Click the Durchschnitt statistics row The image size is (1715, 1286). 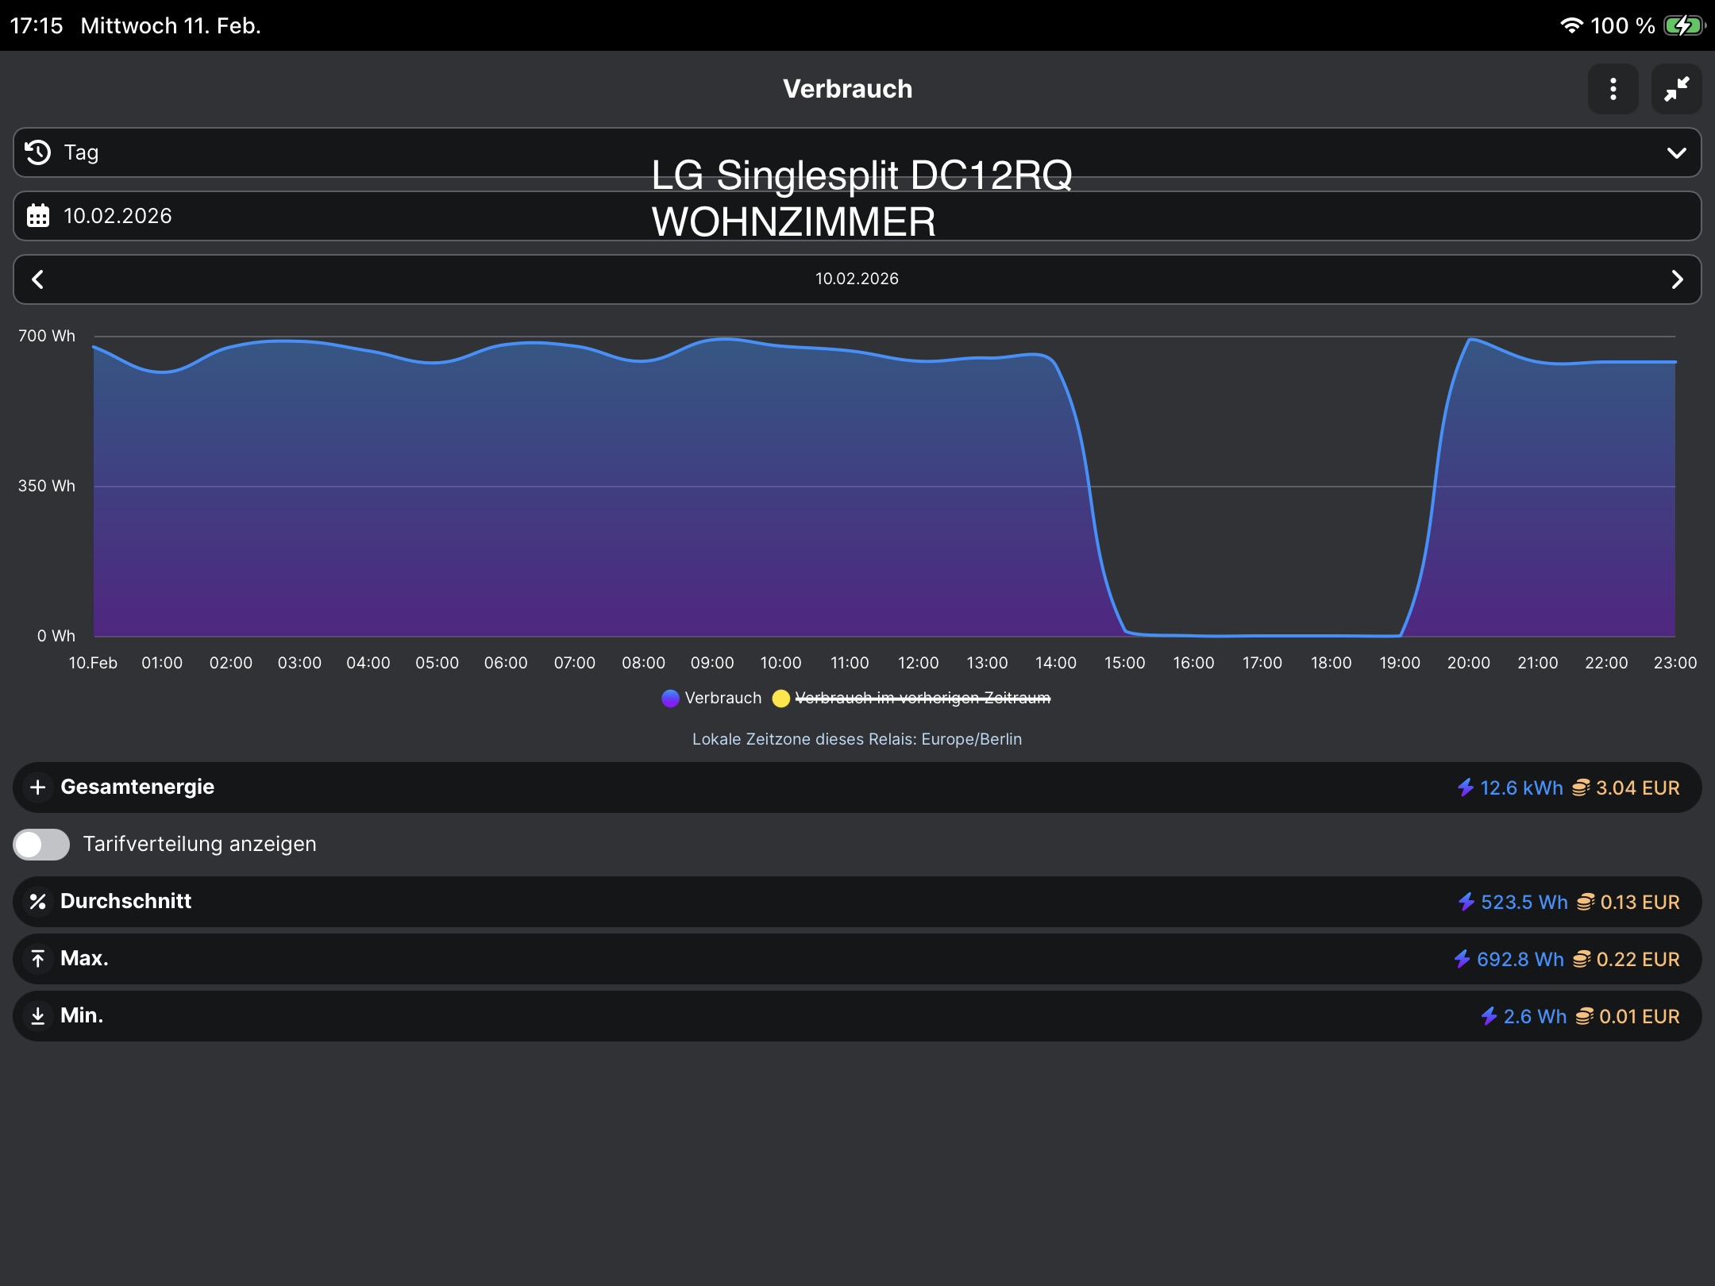tap(857, 902)
